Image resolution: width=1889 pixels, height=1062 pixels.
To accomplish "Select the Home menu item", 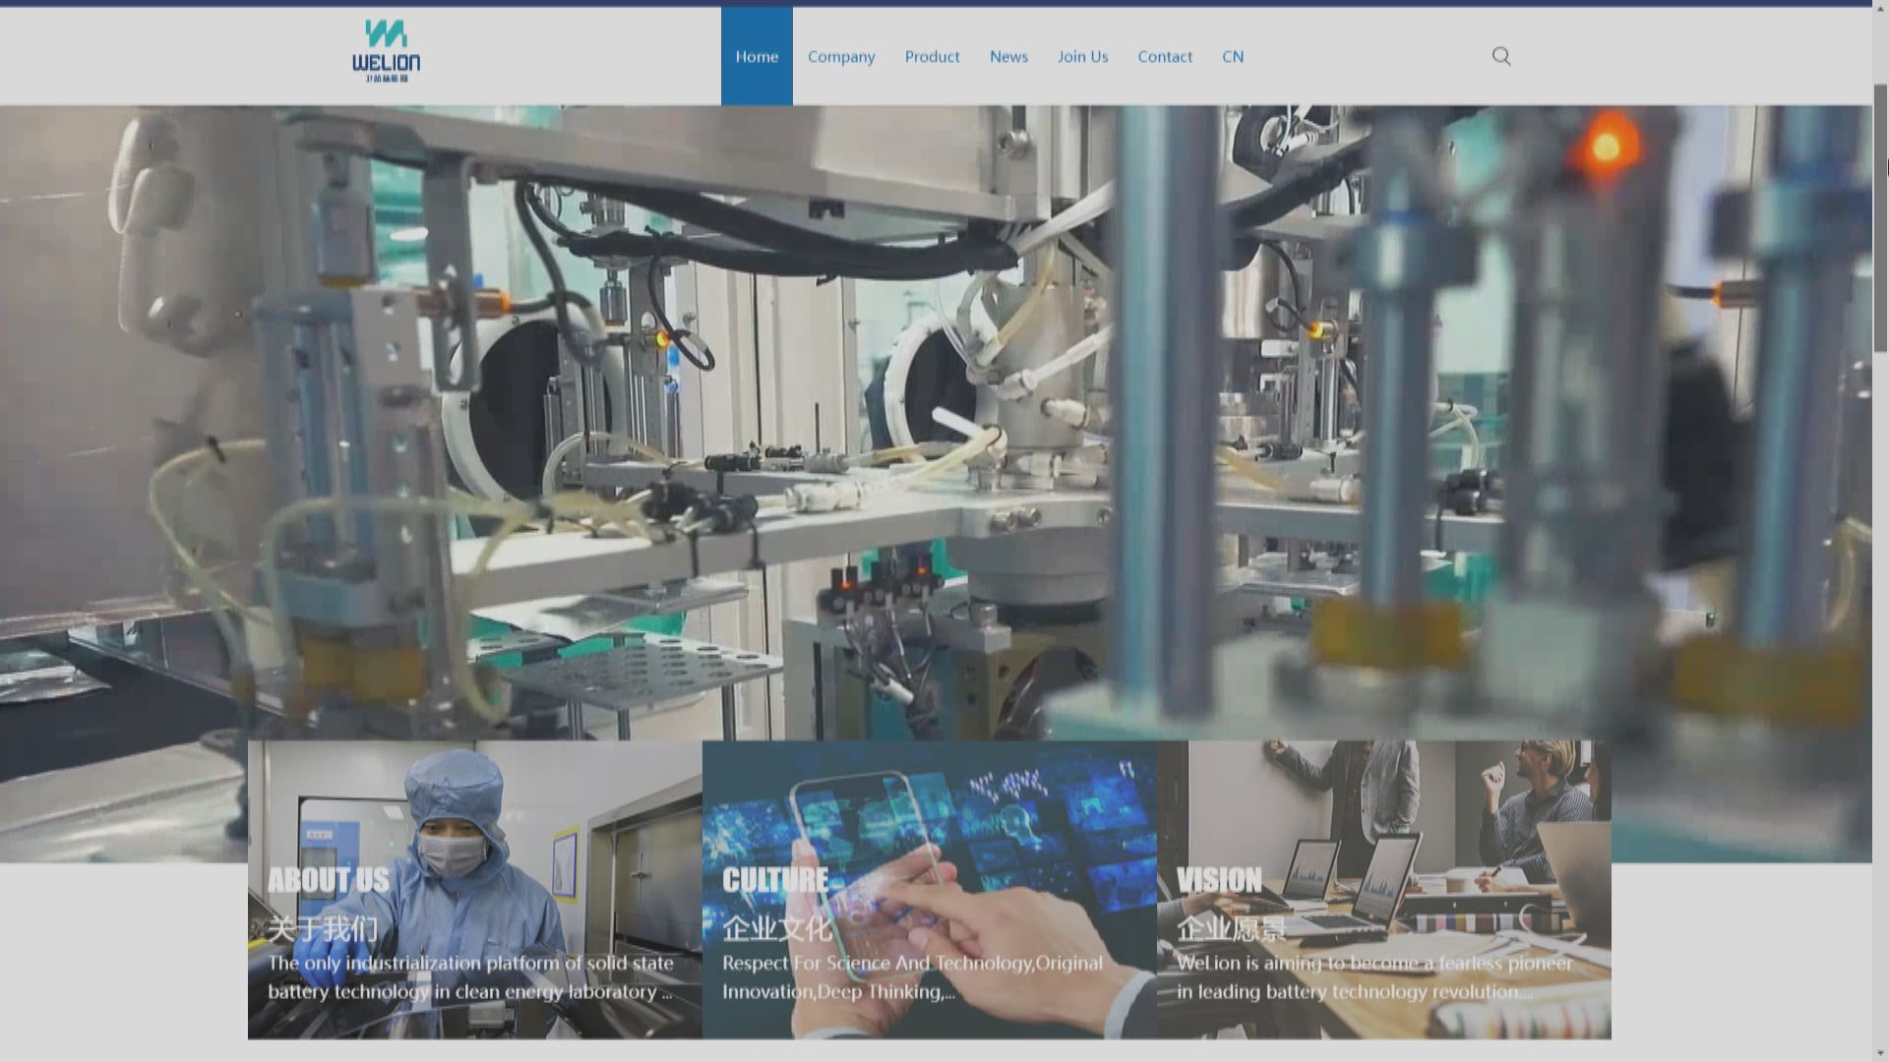I will point(757,57).
